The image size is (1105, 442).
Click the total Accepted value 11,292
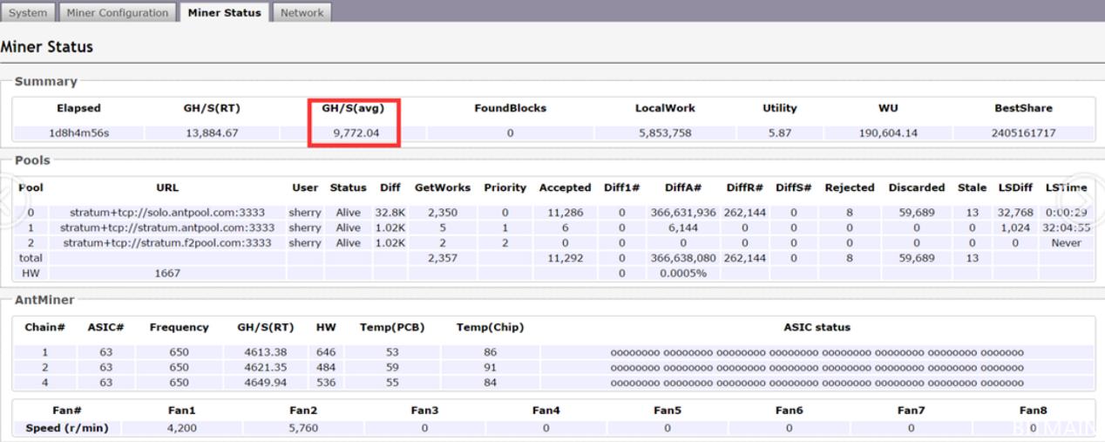point(564,258)
